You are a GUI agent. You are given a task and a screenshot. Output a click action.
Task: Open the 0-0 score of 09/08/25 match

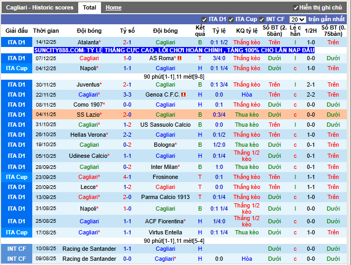tap(127, 259)
